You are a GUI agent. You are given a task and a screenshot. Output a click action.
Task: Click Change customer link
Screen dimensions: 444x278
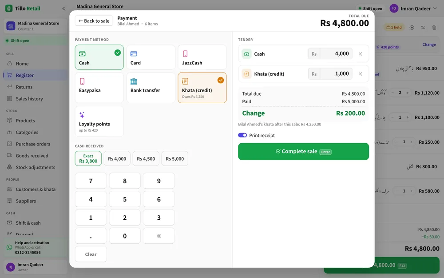tap(429, 44)
